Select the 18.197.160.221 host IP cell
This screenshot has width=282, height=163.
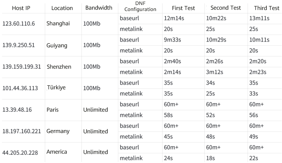click(x=22, y=131)
